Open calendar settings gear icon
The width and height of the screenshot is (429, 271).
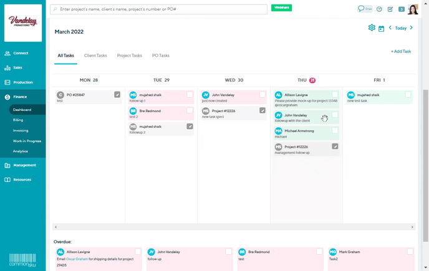[372, 28]
